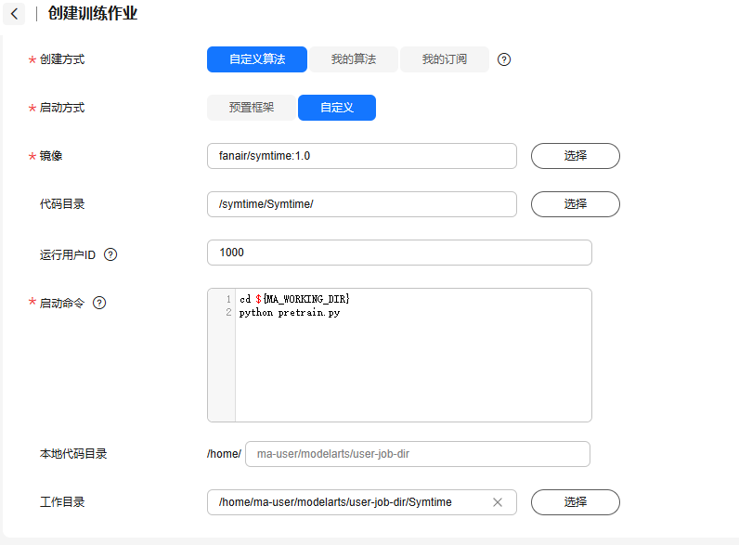The image size is (739, 545).
Task: Click inside the 启动命令 code editor
Action: (x=412, y=371)
